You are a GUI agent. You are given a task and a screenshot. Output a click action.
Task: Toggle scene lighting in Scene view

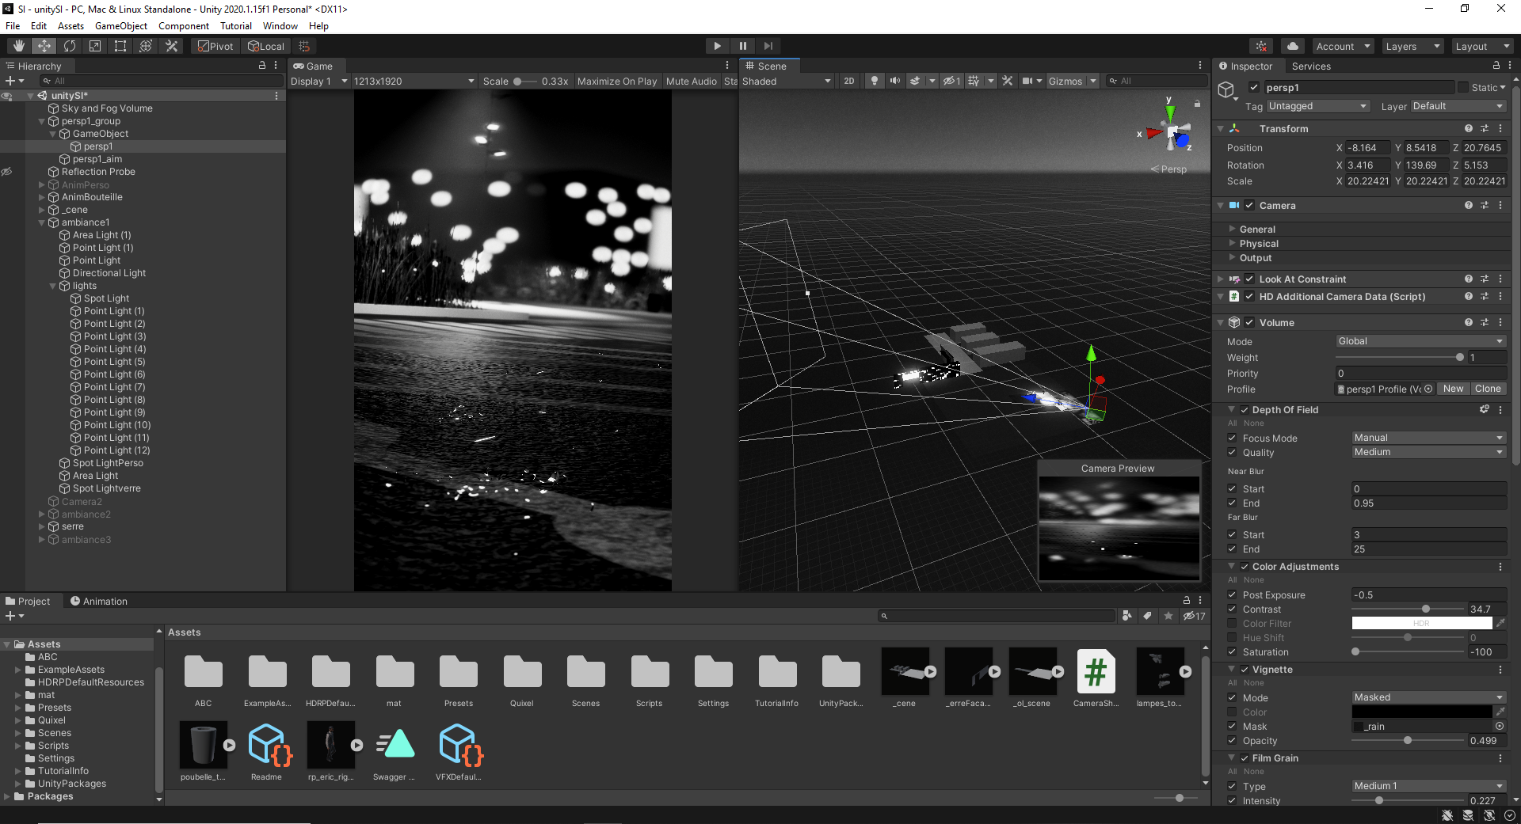[874, 81]
